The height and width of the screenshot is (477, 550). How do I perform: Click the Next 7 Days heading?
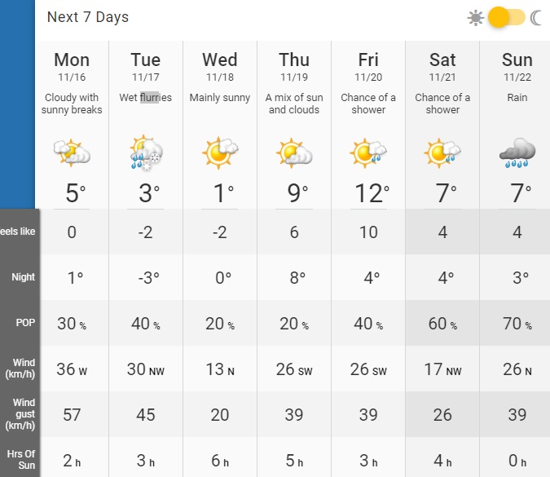tap(88, 17)
